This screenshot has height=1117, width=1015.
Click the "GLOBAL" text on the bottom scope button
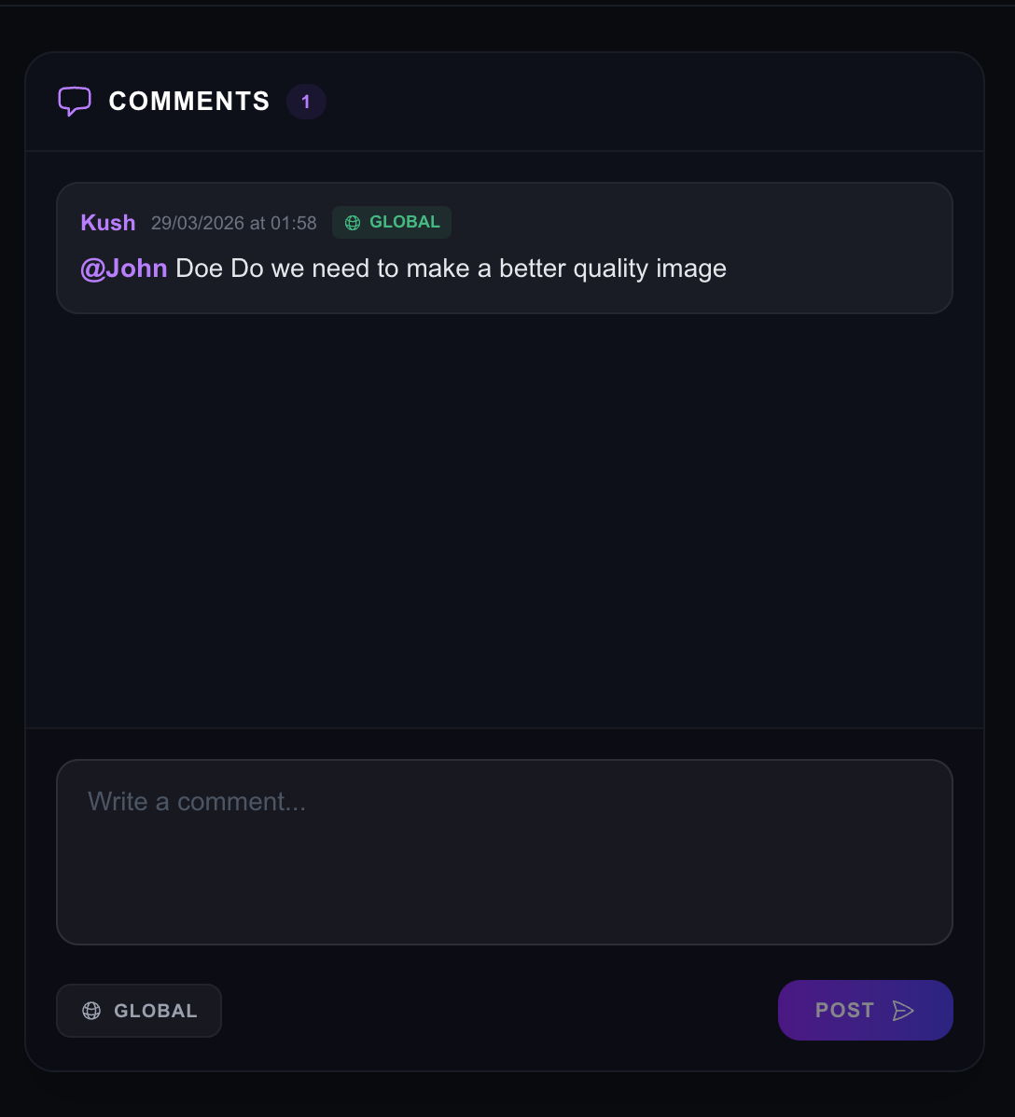(156, 1011)
